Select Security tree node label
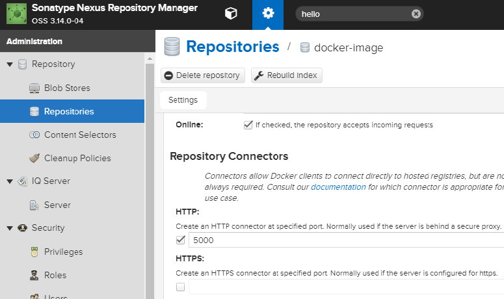Viewport: 504px width, 299px height. pos(48,228)
